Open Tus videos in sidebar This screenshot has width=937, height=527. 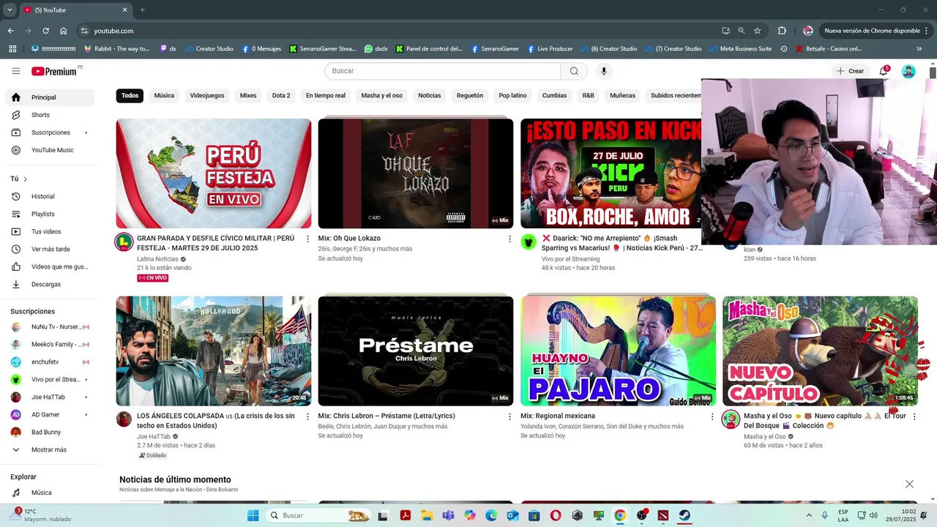pos(50,231)
